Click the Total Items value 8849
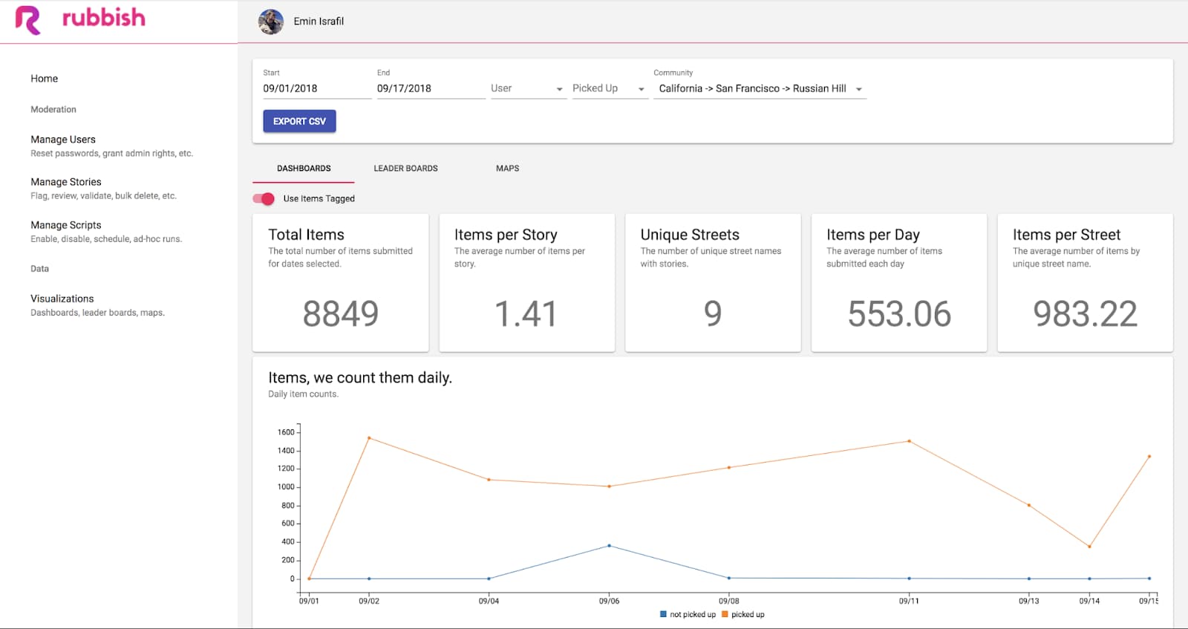This screenshot has width=1188, height=629. 341,314
